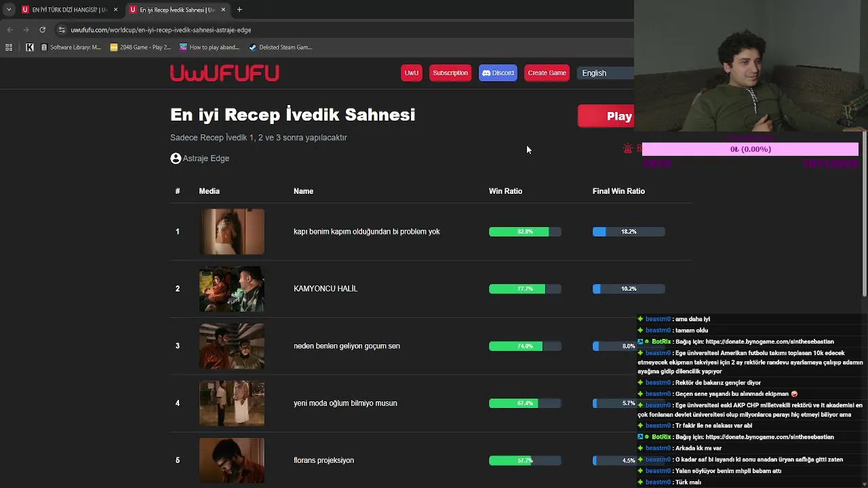Viewport: 868px width, 488px height.
Task: Start the game with Play button
Action: (x=606, y=116)
